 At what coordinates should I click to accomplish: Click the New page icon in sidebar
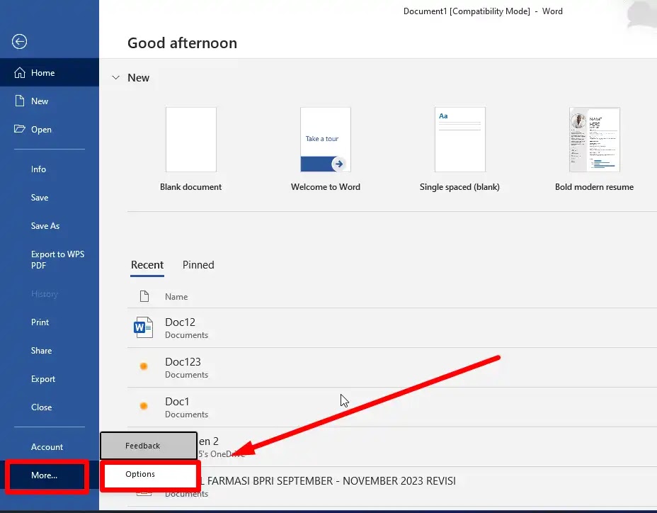[20, 101]
